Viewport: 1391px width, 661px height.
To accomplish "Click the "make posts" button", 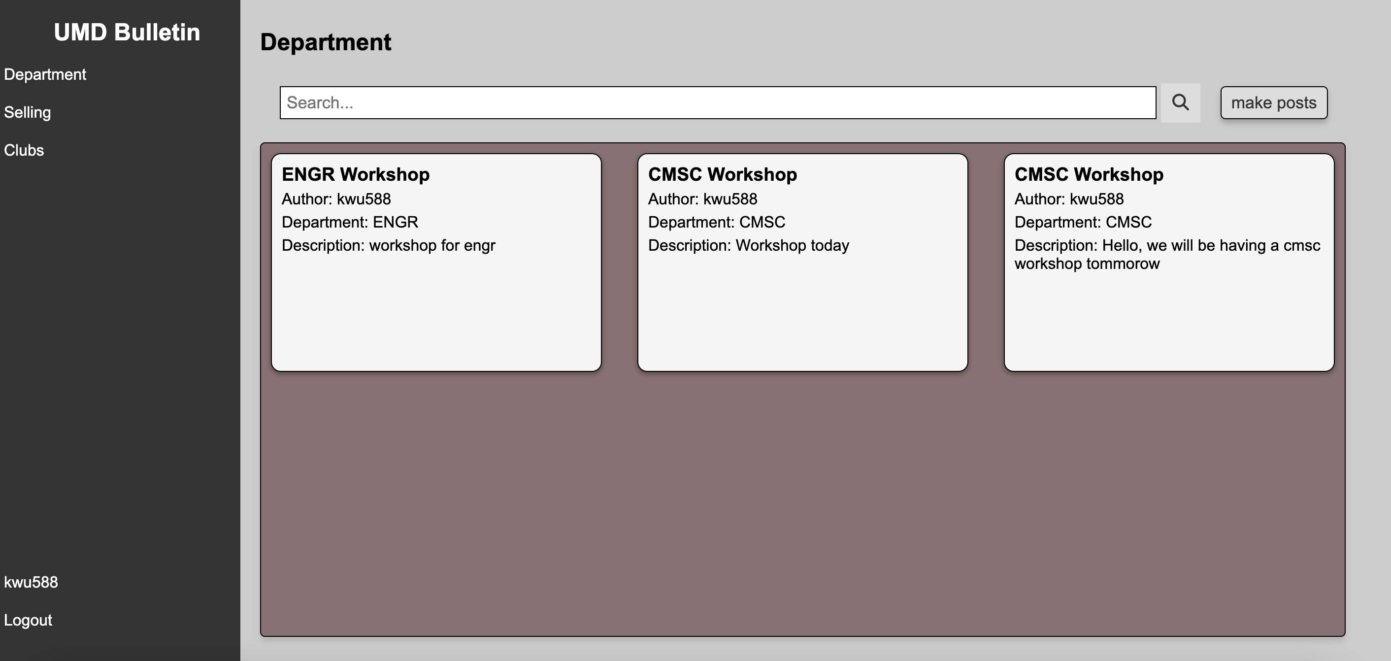I will coord(1273,102).
